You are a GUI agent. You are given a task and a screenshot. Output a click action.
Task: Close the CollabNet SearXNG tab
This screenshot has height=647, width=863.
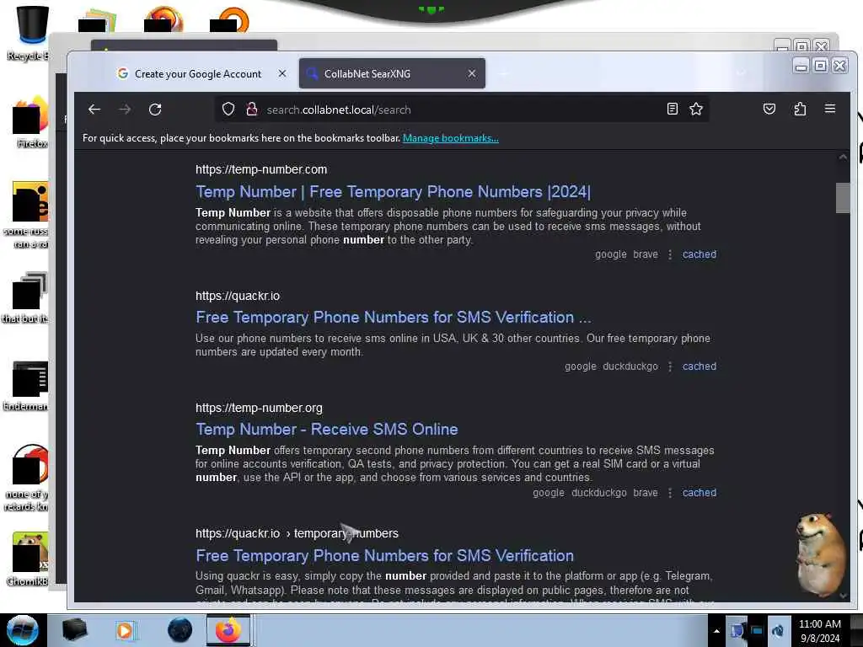(472, 73)
